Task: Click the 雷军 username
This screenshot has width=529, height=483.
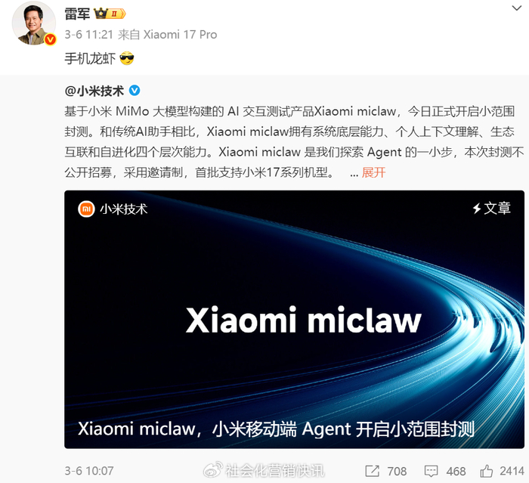Action: 77,14
